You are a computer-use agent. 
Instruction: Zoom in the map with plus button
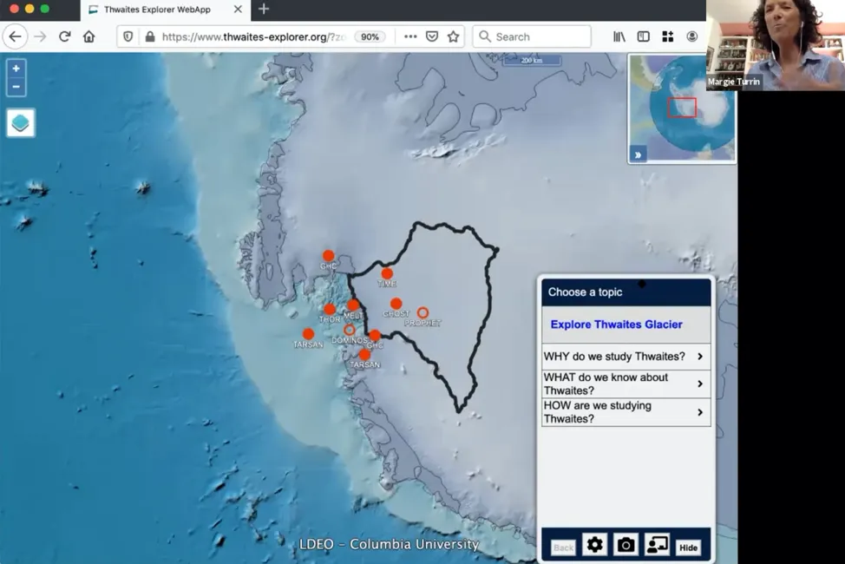16,69
